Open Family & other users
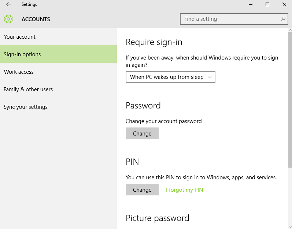Viewport: 292px width, 229px height. [58, 89]
